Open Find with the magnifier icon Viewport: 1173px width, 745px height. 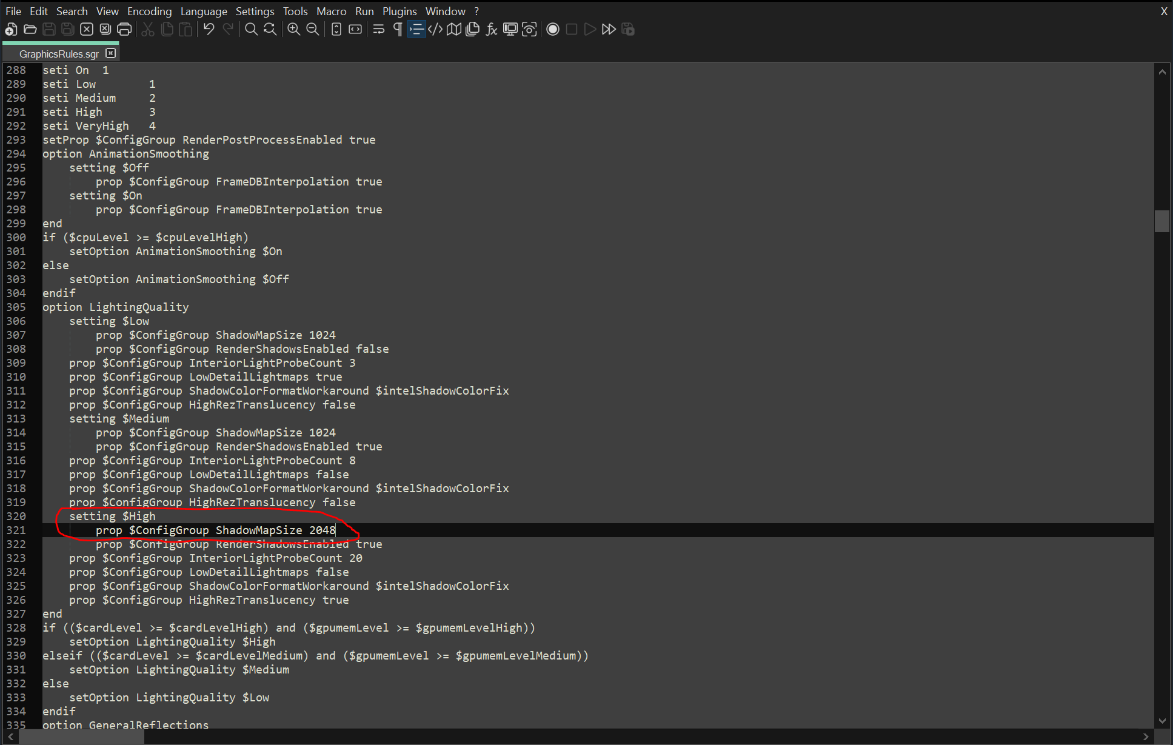point(251,29)
